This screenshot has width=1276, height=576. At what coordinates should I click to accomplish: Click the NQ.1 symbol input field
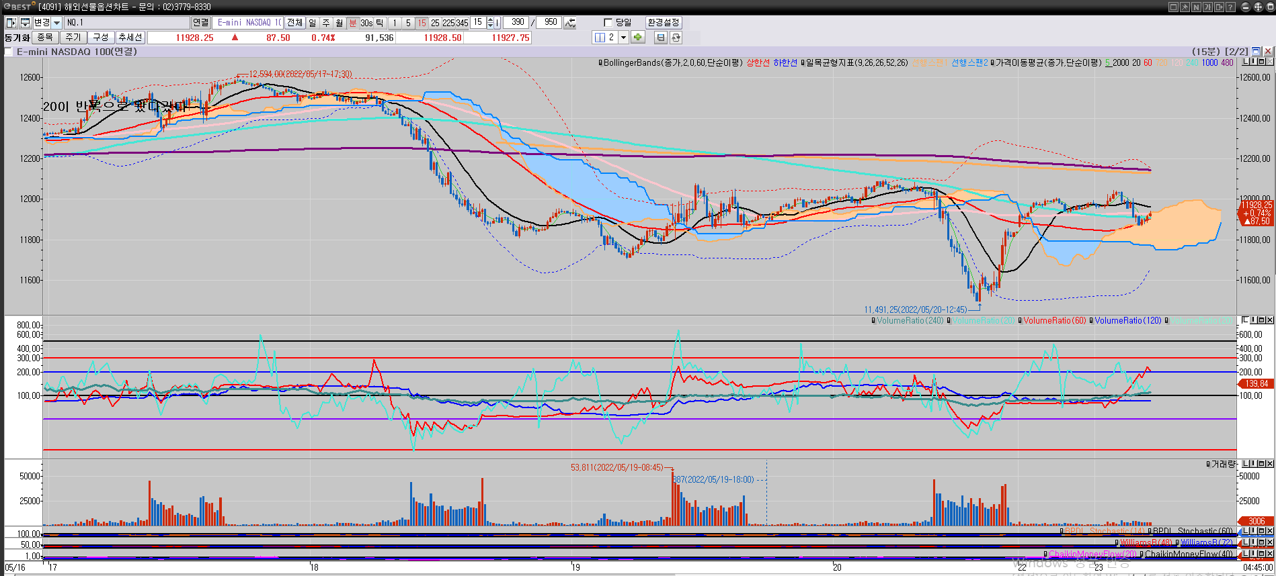pyautogui.click(x=126, y=23)
